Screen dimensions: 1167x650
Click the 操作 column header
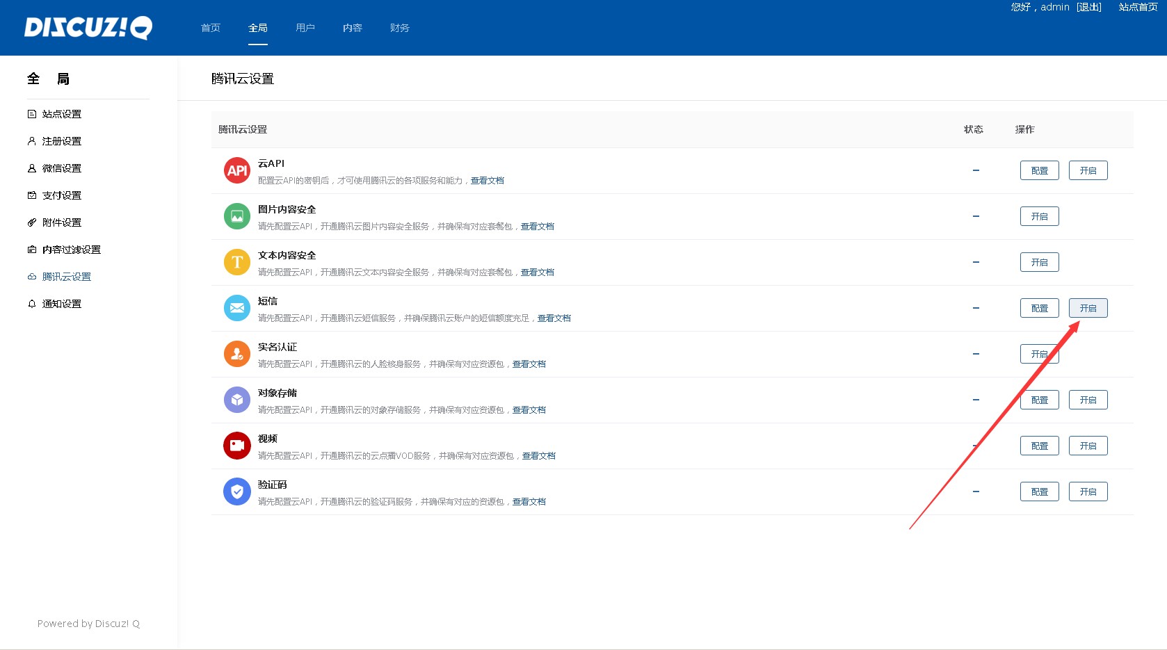1025,129
